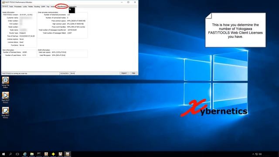
Task: Click the Performance Monitor window title text
Action: click(x=19, y=2)
